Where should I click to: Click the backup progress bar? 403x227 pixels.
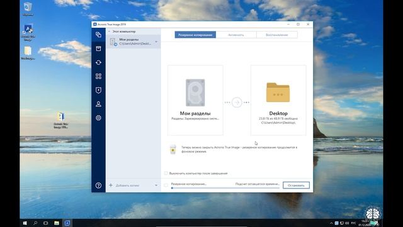[225, 188]
